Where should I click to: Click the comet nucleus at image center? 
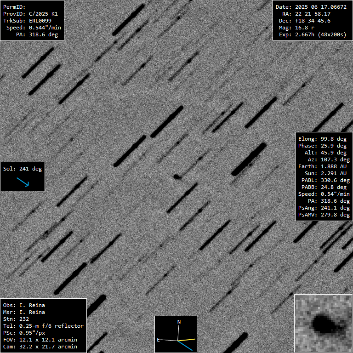pos(177,176)
